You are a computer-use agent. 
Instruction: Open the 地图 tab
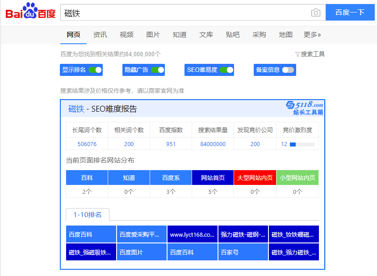tap(285, 35)
